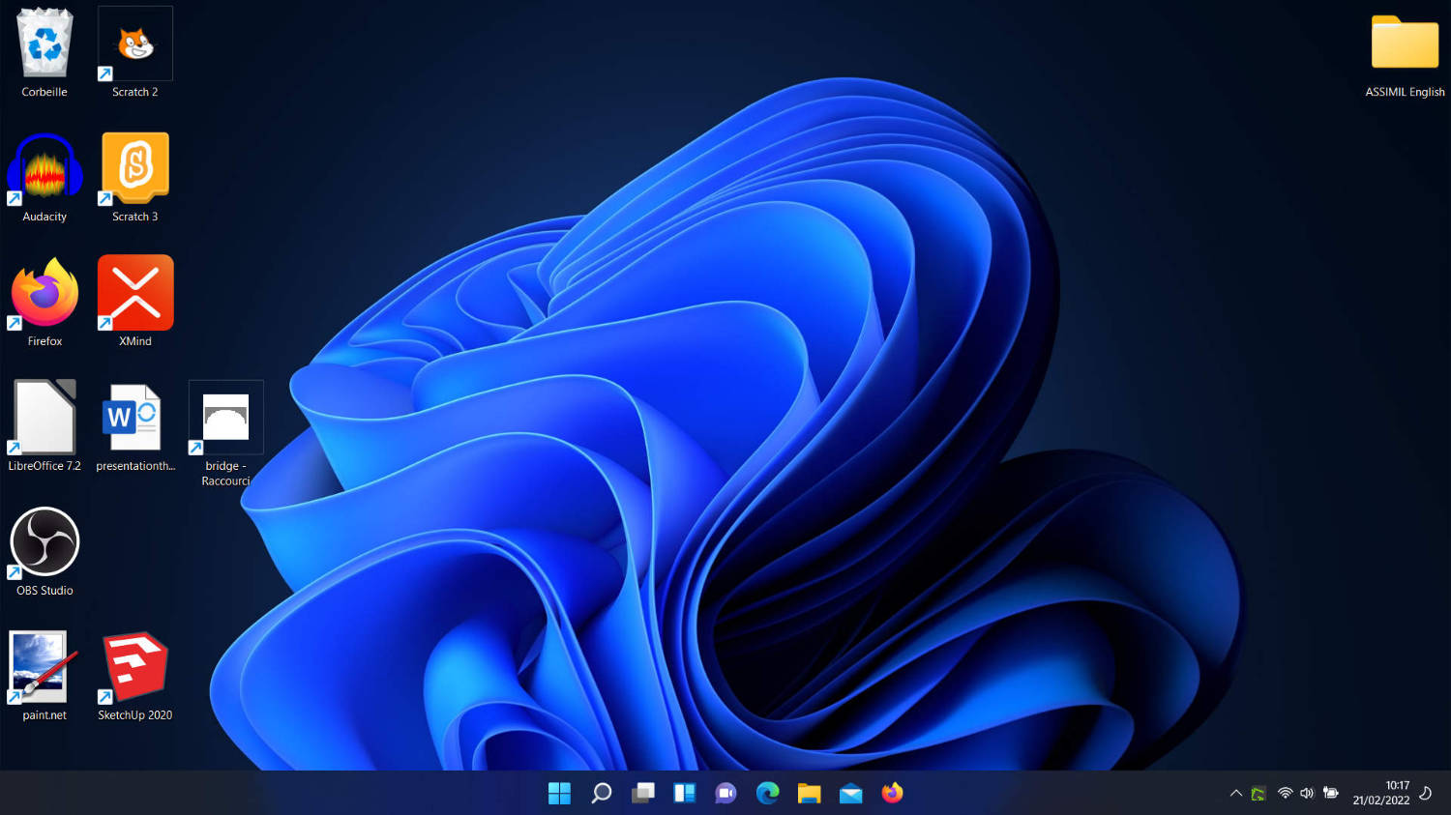Open LibreOffice 7.2

pos(44,418)
